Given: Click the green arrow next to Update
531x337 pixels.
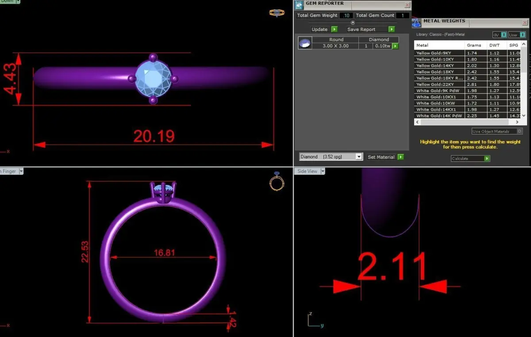Looking at the screenshot, I should [x=334, y=29].
